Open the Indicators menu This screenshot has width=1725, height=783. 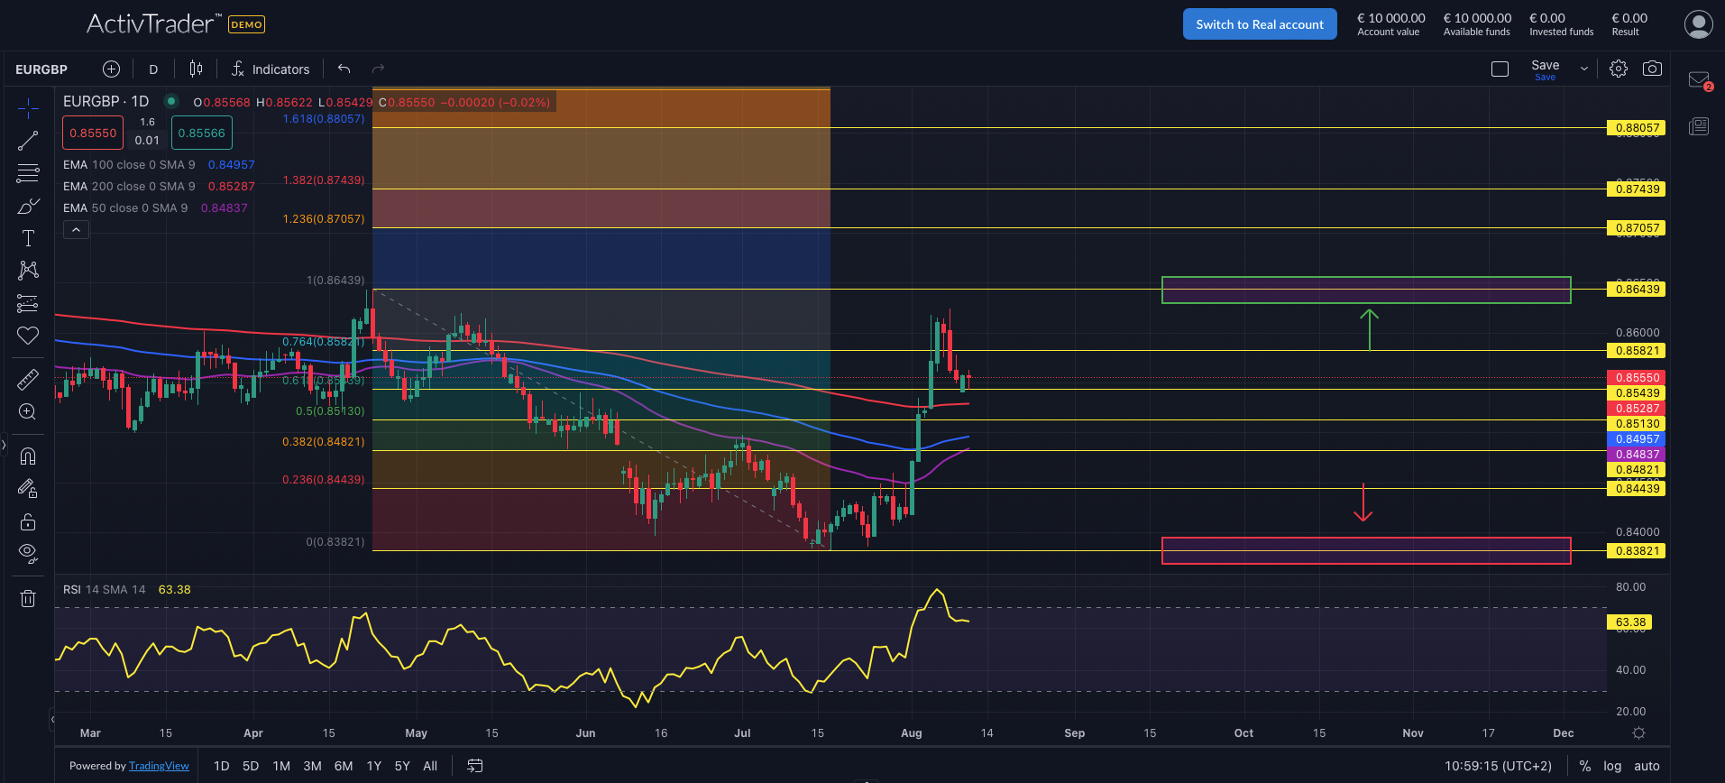click(x=271, y=69)
